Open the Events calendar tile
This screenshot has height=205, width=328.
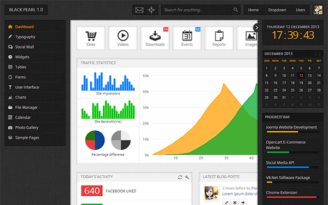187,38
